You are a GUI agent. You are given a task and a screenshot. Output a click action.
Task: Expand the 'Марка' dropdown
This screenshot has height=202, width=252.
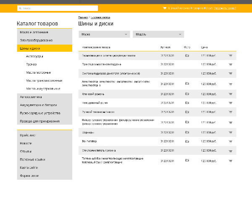pyautogui.click(x=104, y=35)
